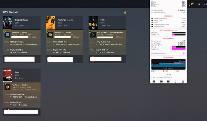Open The King's Speech title link
Image resolution: width=207 pixels, height=121 pixels.
[x=65, y=20]
